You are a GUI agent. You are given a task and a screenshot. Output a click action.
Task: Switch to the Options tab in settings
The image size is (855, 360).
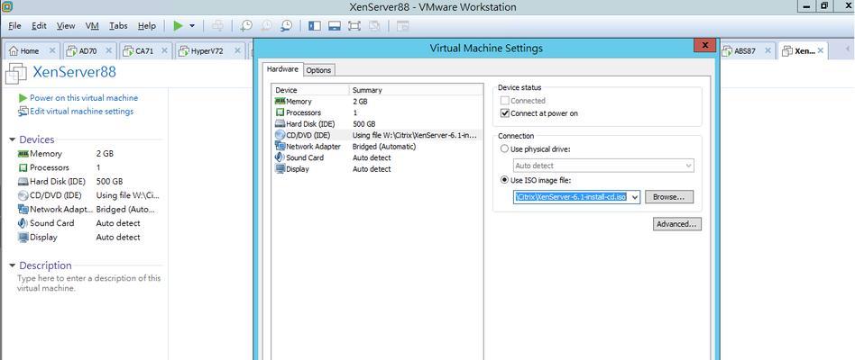click(318, 70)
